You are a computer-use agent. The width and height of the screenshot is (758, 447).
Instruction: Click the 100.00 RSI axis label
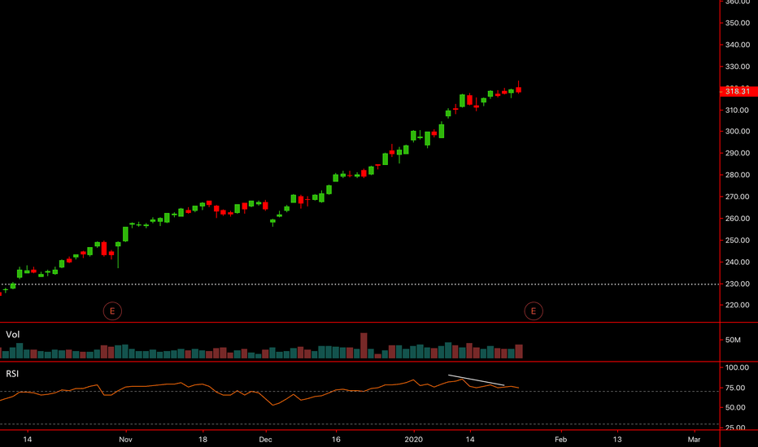pyautogui.click(x=737, y=367)
